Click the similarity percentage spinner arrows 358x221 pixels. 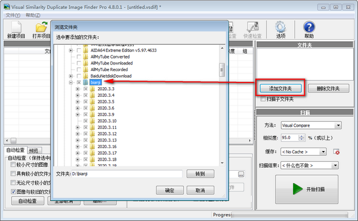click(301, 137)
